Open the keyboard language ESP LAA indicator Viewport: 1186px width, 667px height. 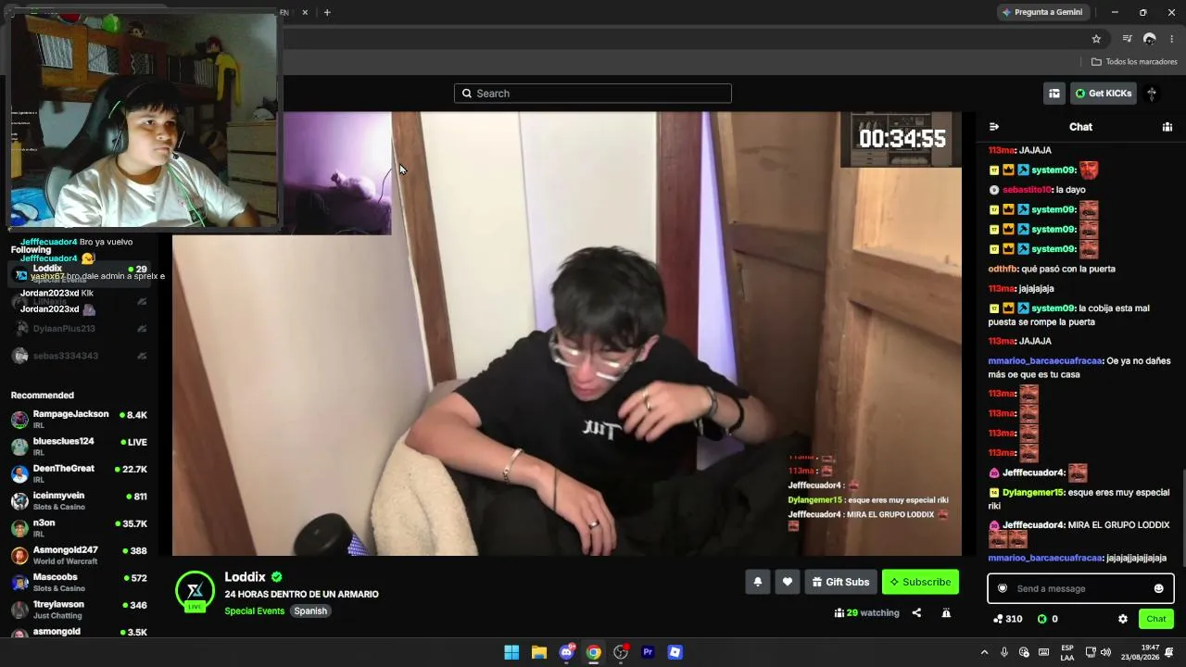[x=1067, y=652]
